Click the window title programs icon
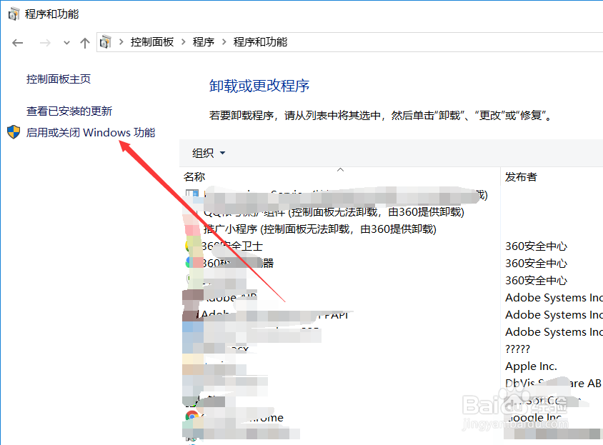The image size is (603, 445). pos(14,14)
